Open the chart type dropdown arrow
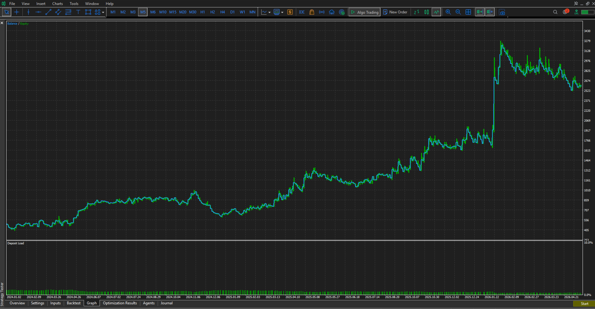This screenshot has height=309, width=595. click(x=269, y=12)
